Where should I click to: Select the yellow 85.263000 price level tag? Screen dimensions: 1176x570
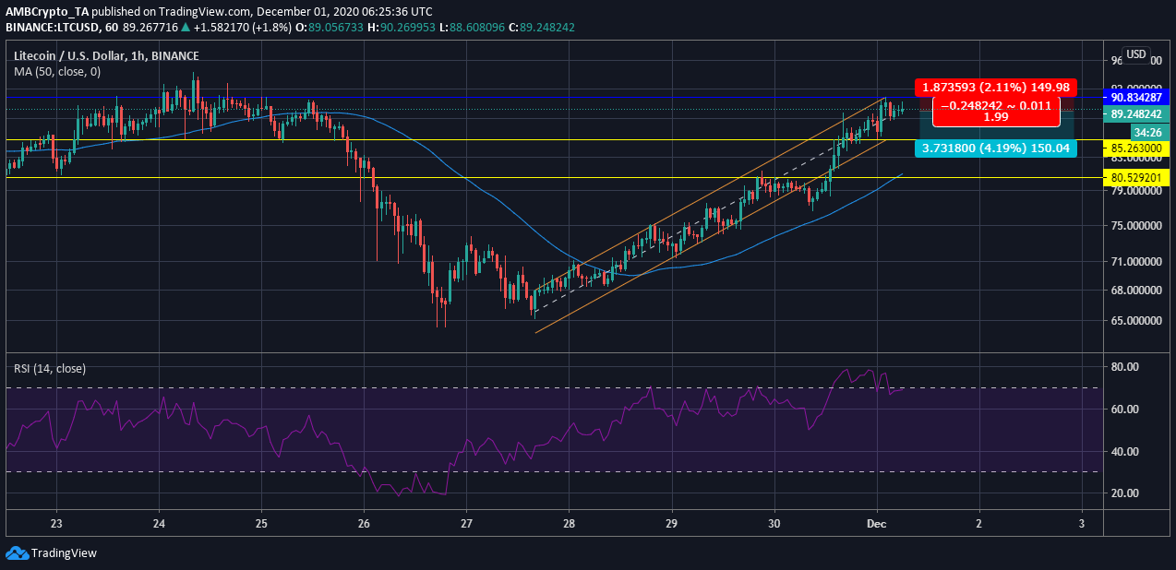point(1139,148)
